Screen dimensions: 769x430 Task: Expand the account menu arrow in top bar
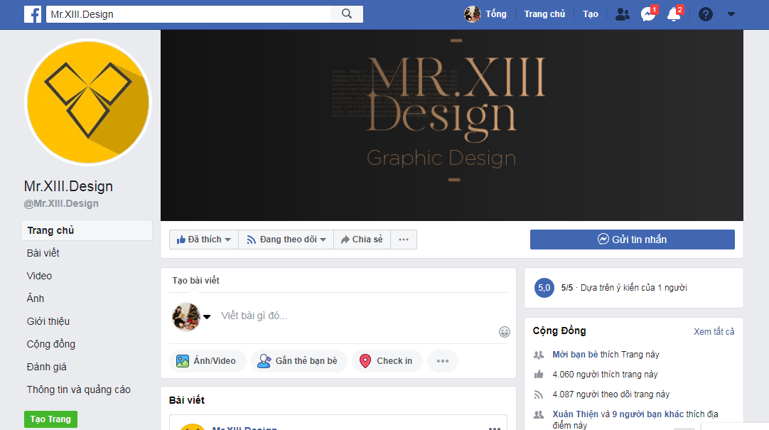[731, 14]
